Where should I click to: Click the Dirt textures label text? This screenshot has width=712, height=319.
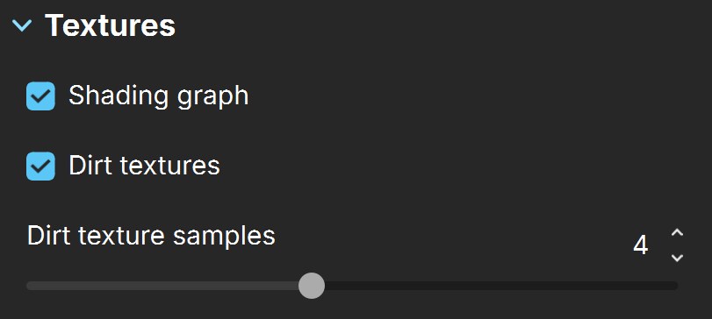point(144,166)
